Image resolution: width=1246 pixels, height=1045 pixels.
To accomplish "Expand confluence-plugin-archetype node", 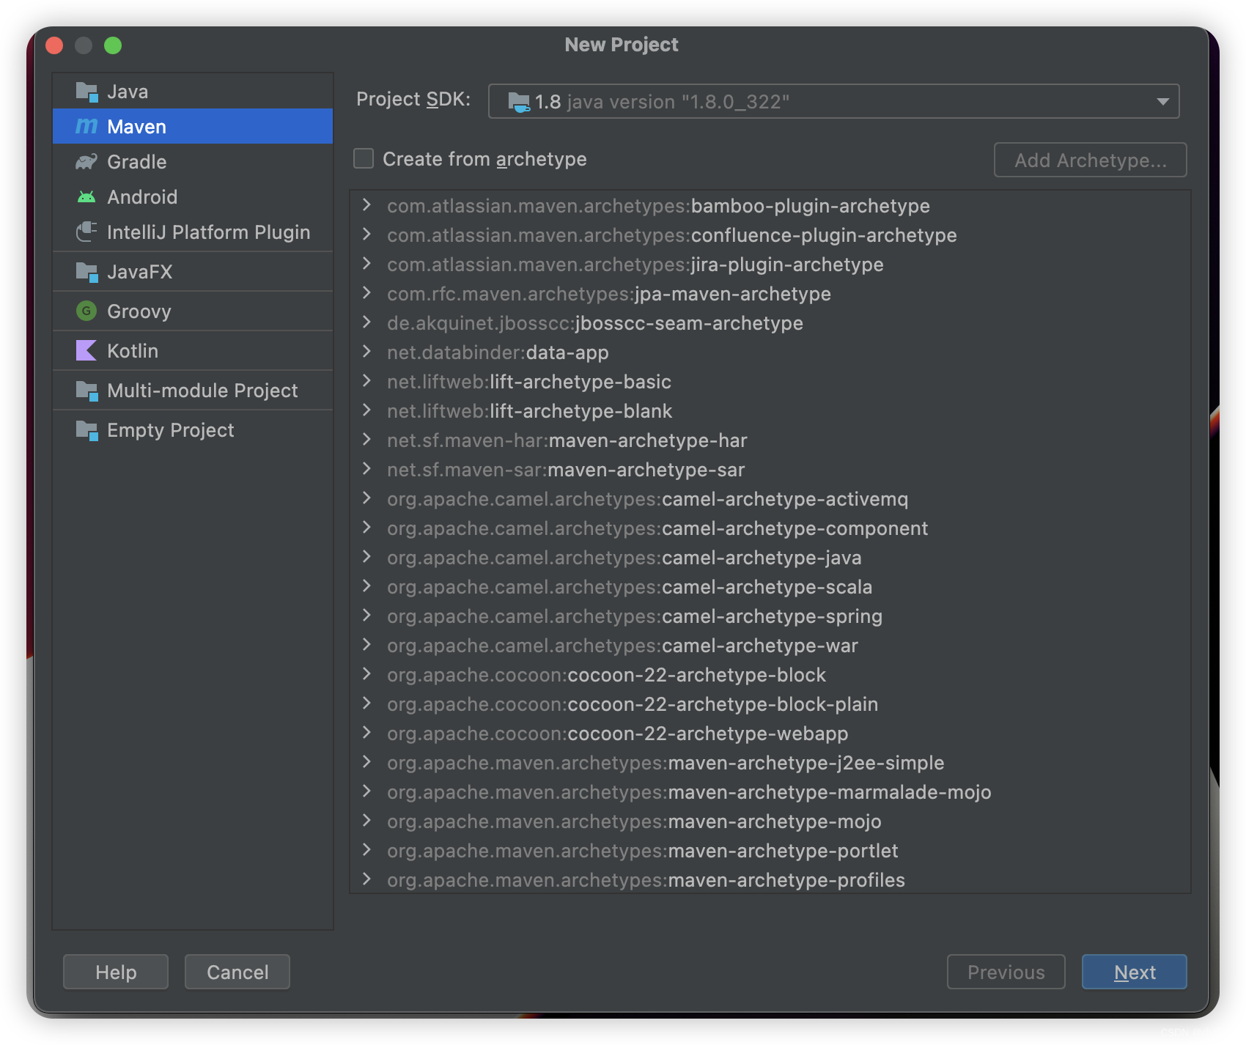I will point(366,235).
